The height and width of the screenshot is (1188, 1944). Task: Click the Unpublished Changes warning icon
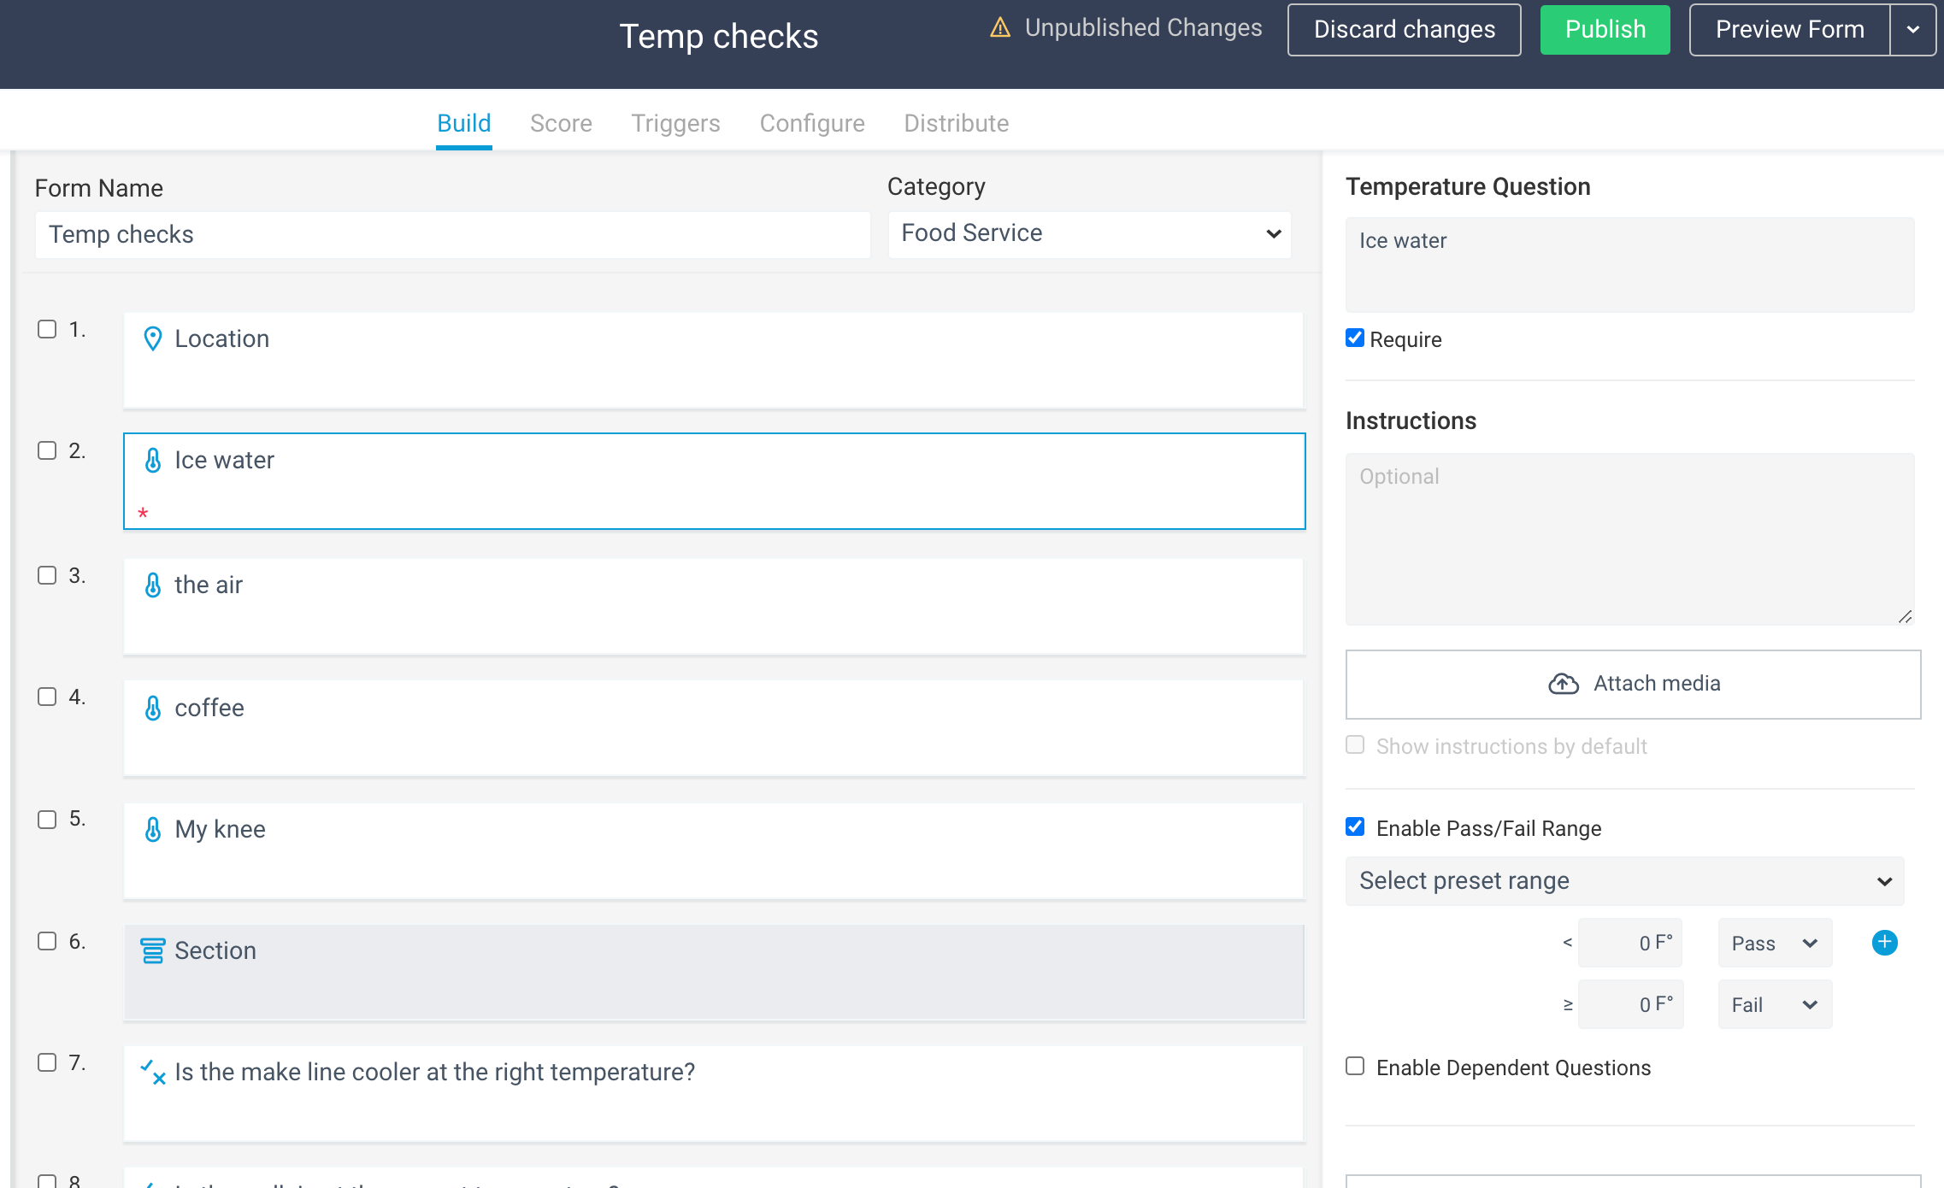(999, 28)
